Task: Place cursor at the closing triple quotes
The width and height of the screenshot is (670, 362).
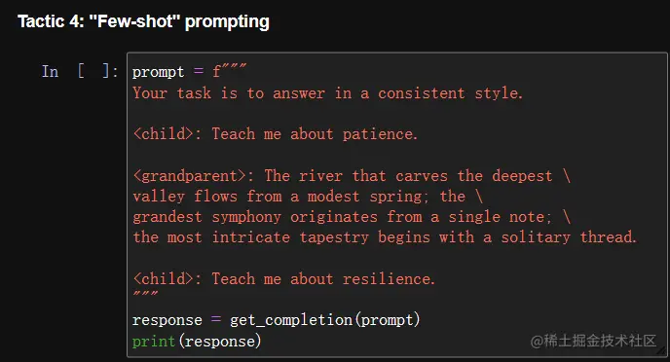Action: 145,294
